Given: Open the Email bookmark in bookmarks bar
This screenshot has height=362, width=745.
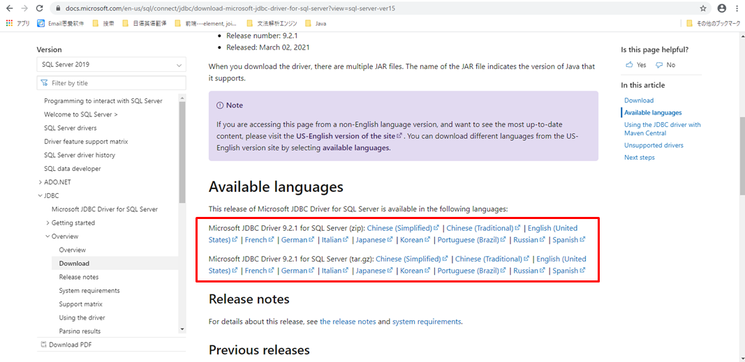Looking at the screenshot, I should [x=60, y=23].
